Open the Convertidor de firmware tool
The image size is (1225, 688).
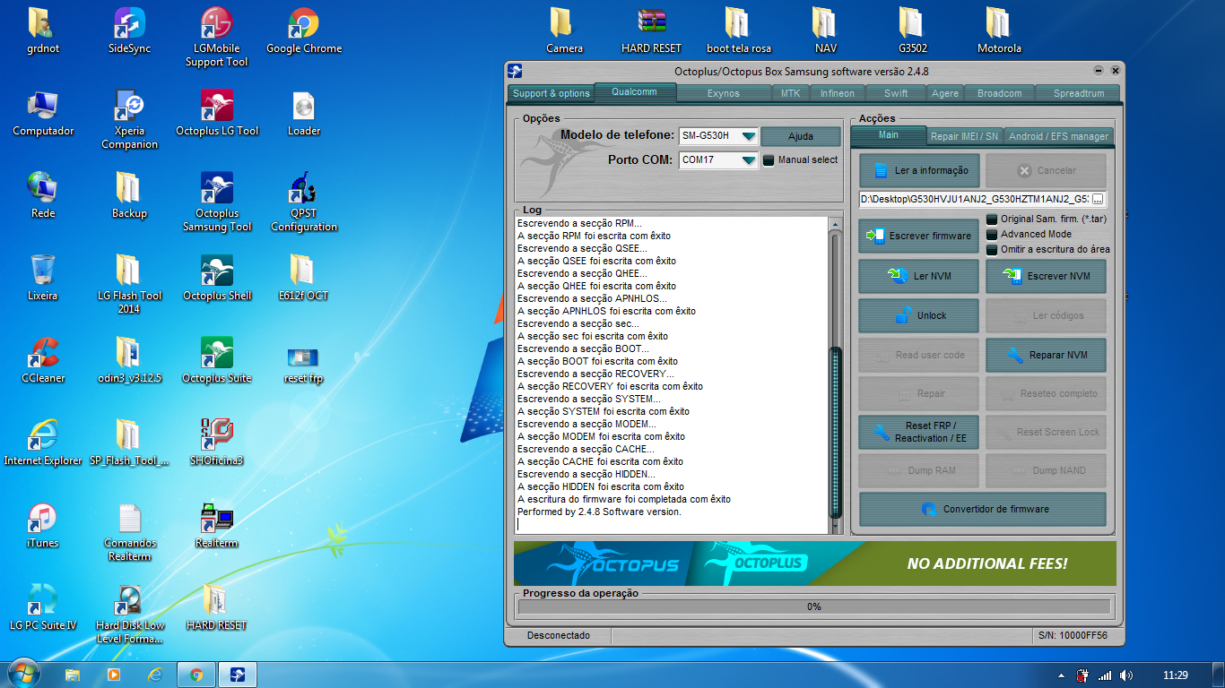[x=983, y=509]
